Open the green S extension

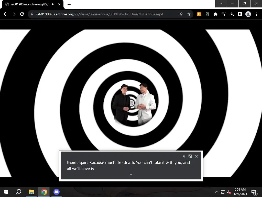(207, 14)
